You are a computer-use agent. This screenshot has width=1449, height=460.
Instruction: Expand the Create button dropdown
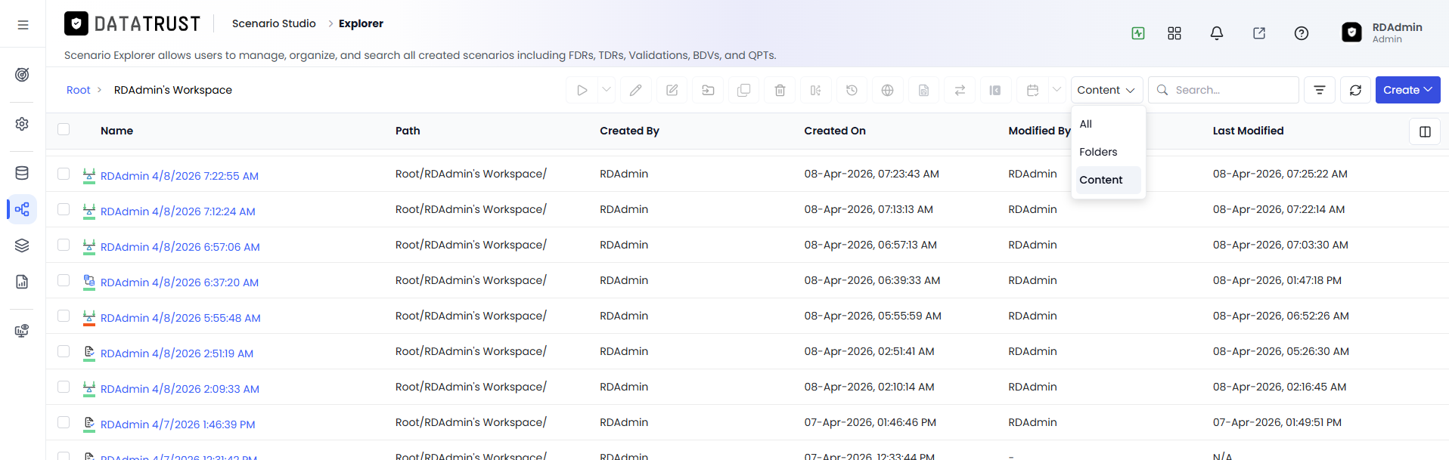pos(1408,90)
